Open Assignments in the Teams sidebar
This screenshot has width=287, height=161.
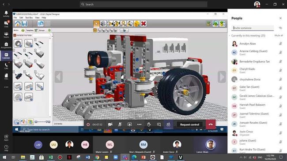pyautogui.click(x=6, y=45)
